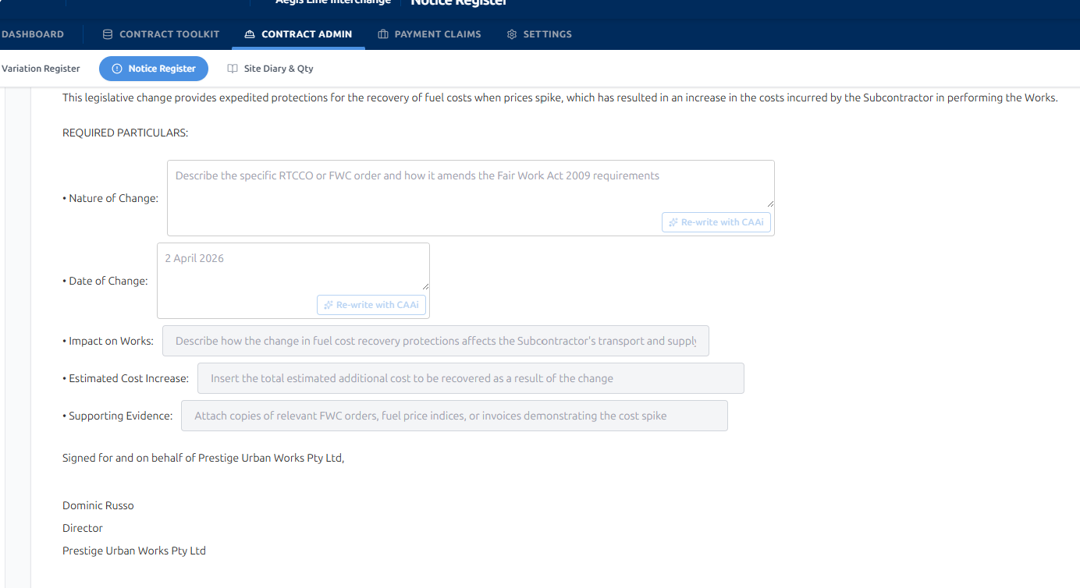Go to the Settings tab

(x=539, y=34)
